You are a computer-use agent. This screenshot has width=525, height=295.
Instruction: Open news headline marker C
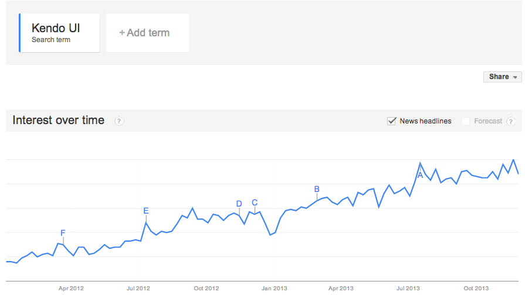click(255, 203)
